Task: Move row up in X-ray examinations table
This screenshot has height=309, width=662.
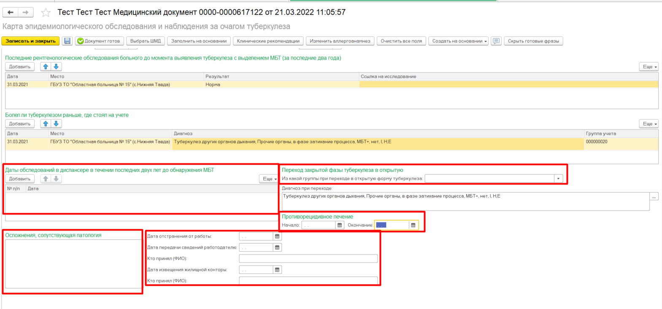Action: coord(46,67)
